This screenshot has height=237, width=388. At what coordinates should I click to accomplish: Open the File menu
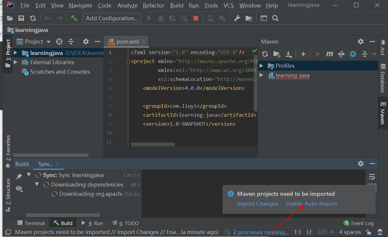pos(25,5)
